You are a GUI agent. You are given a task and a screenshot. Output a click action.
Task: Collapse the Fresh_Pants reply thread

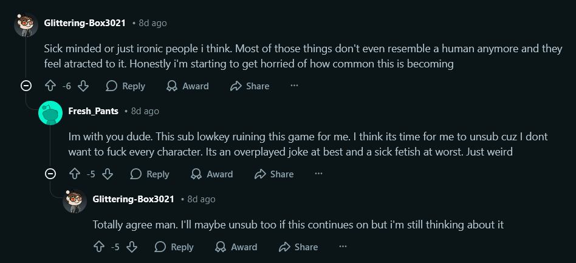(x=51, y=174)
